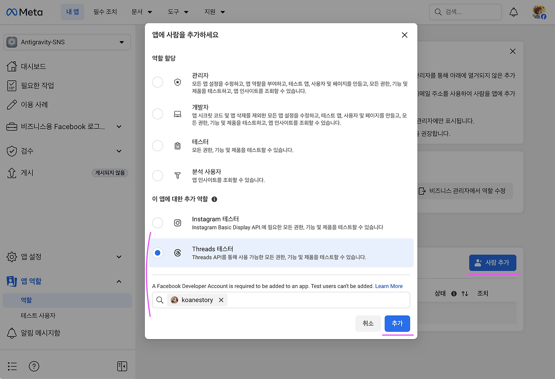This screenshot has height=379, width=555.
Task: Open the 필수 조치 tab
Action: coord(105,12)
